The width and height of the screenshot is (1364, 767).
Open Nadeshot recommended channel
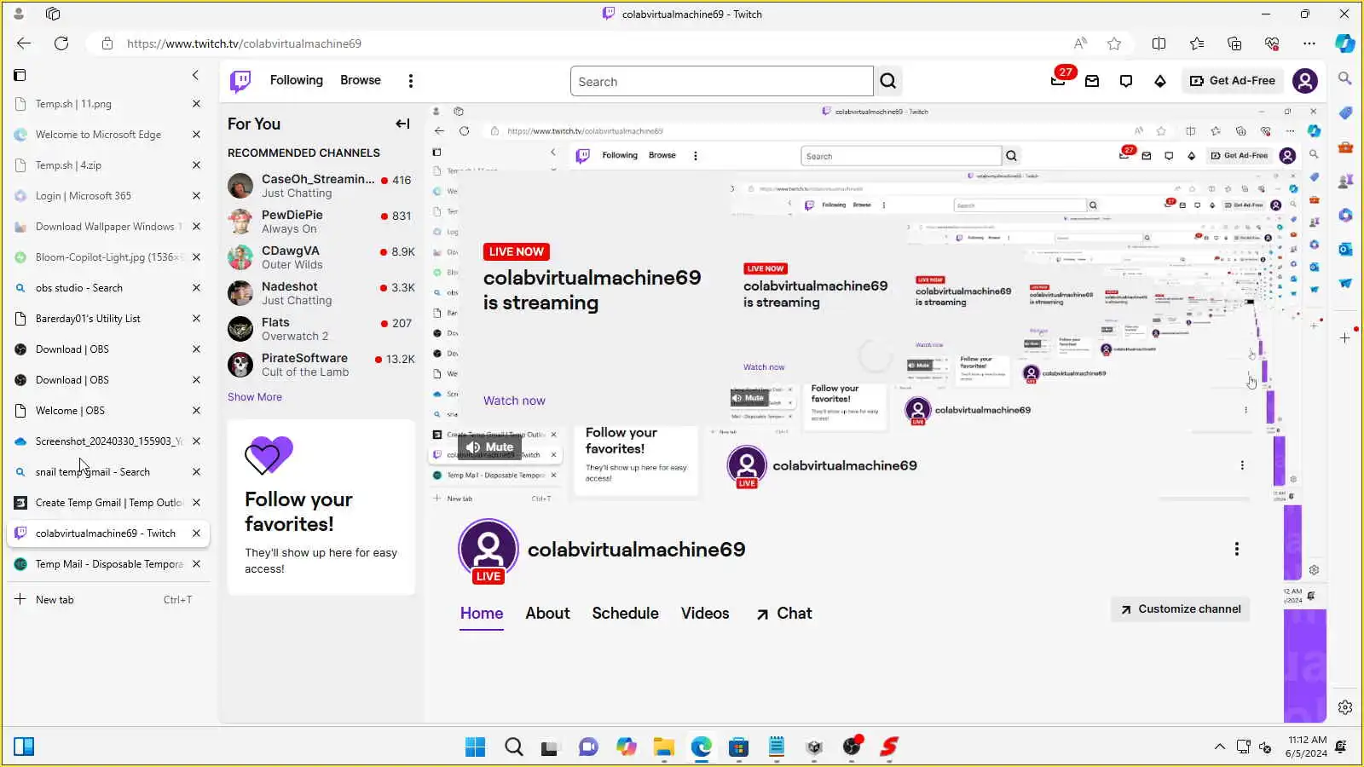(x=321, y=293)
